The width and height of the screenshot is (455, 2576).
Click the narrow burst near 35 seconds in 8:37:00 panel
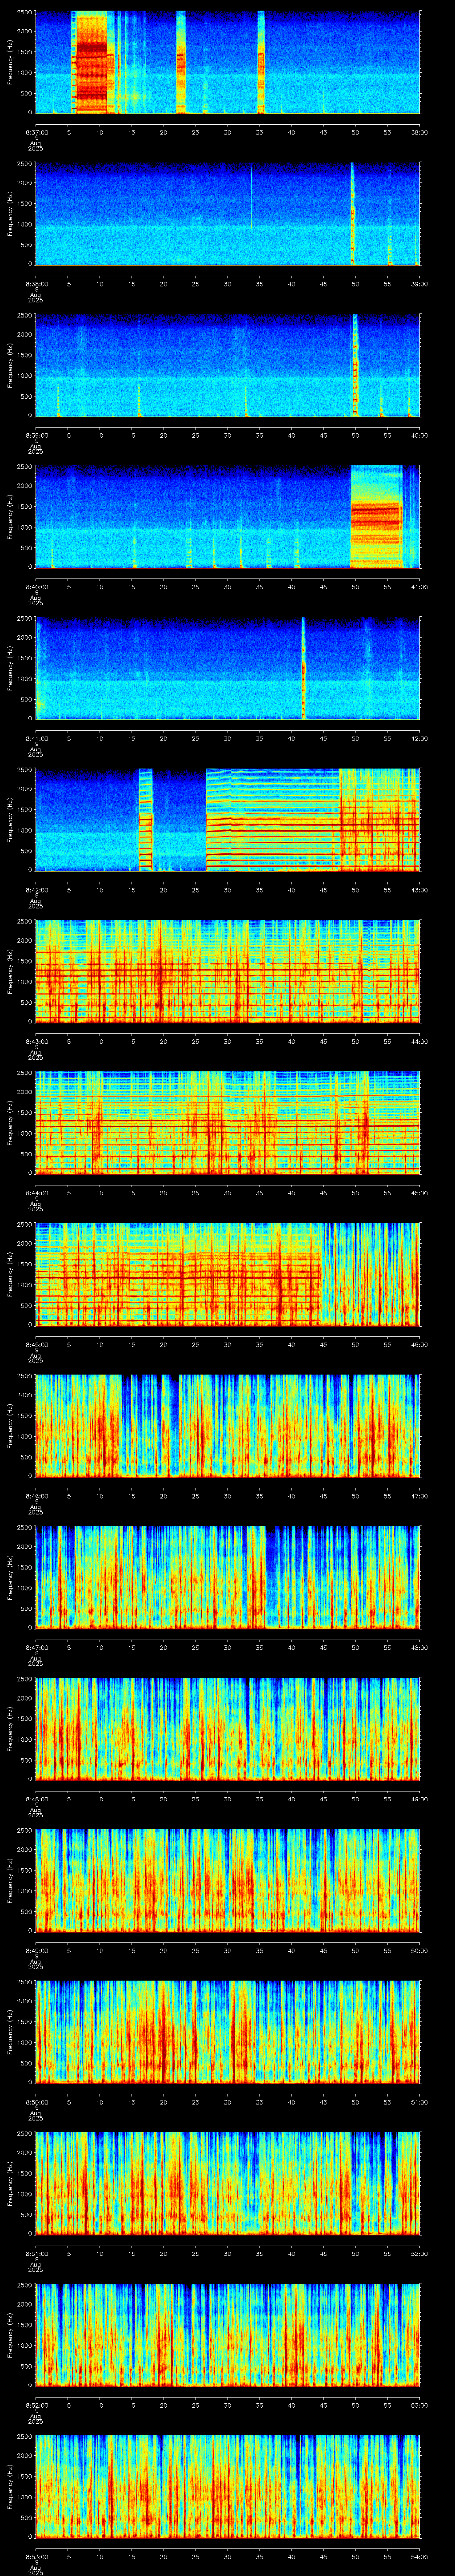click(x=261, y=62)
